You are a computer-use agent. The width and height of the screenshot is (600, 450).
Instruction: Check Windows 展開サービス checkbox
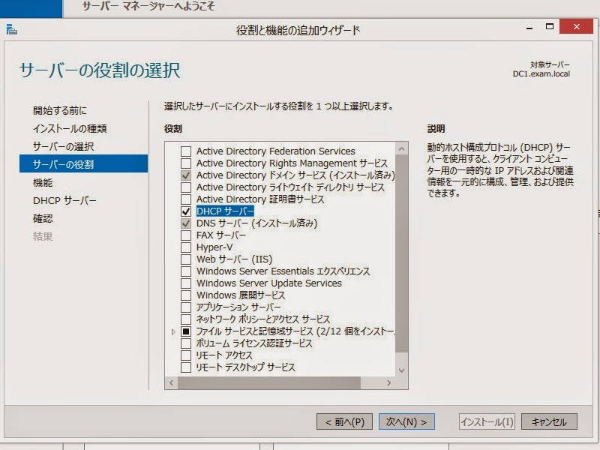click(x=186, y=295)
